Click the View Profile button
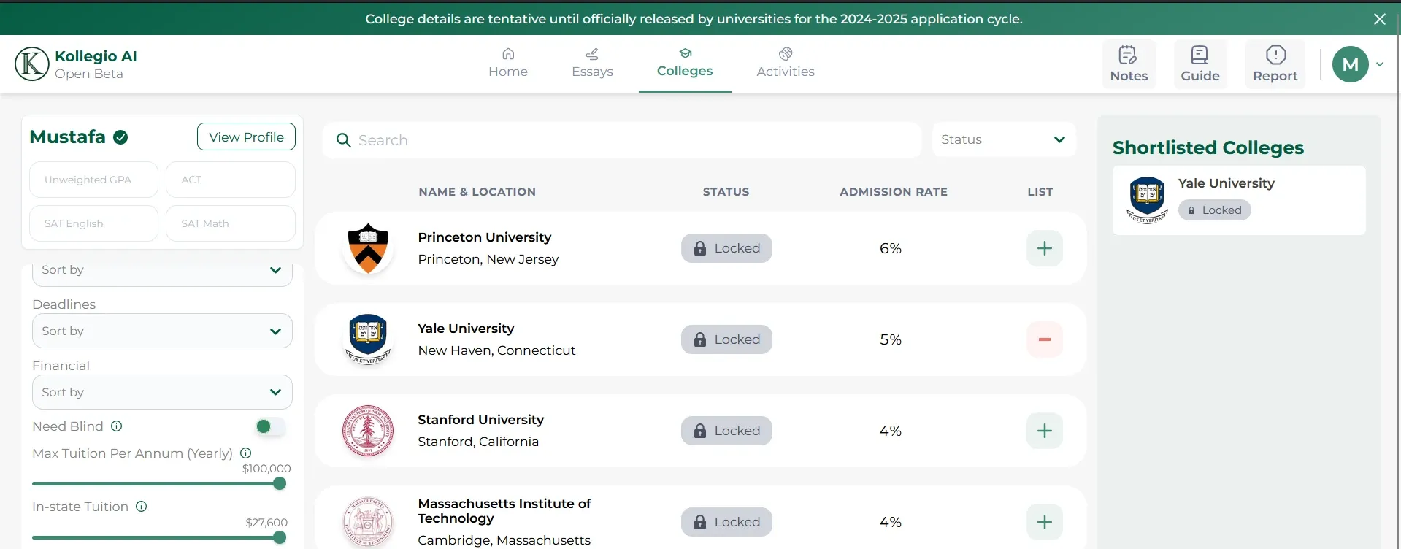 pos(246,137)
